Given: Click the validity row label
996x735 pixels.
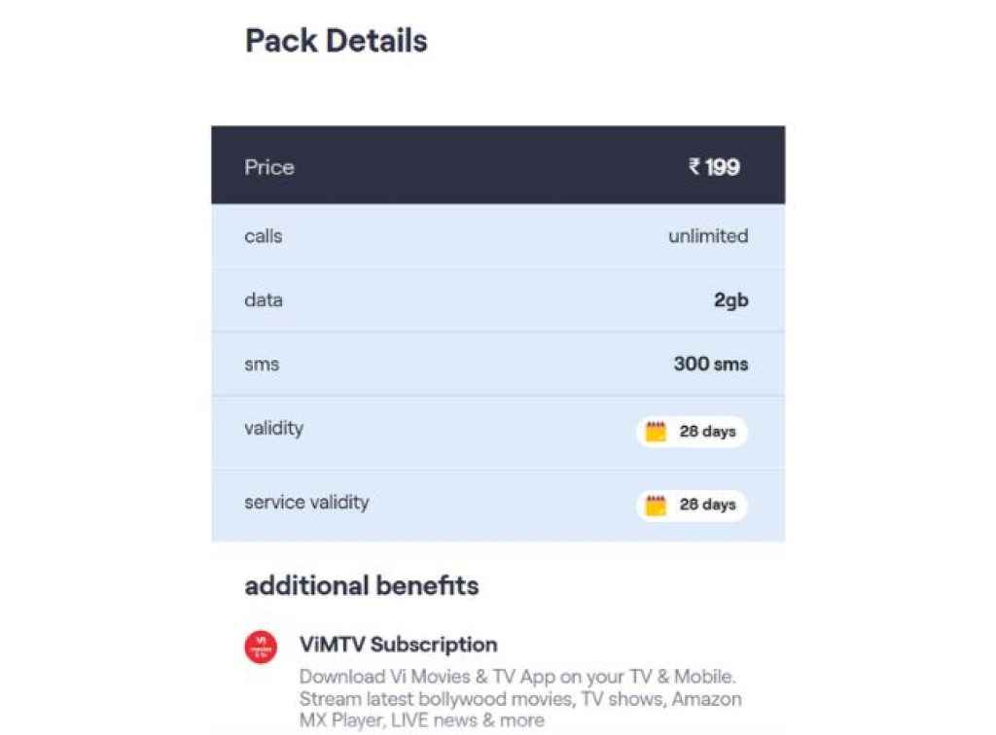Looking at the screenshot, I should coord(274,428).
